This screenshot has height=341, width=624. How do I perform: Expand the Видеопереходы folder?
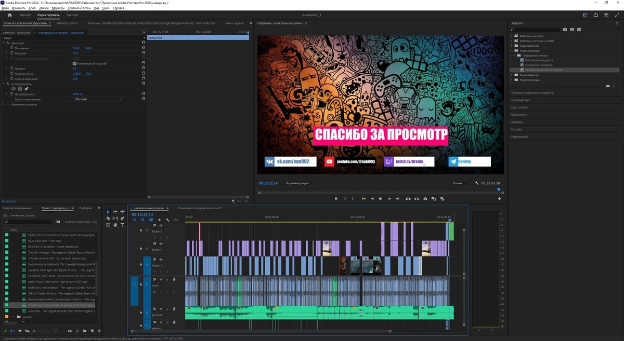(x=511, y=80)
